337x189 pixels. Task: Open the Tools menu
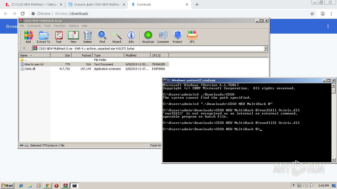[x=47, y=26]
